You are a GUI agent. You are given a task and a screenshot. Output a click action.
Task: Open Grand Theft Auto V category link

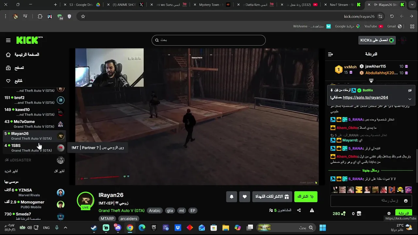coord(121,211)
